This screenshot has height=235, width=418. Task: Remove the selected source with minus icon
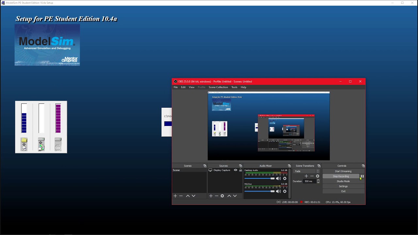(x=217, y=196)
